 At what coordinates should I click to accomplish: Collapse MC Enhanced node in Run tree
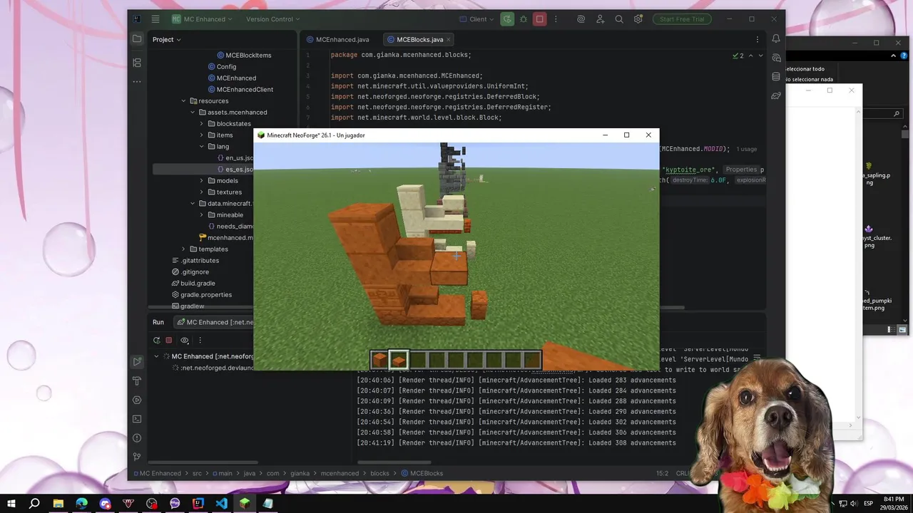point(156,356)
